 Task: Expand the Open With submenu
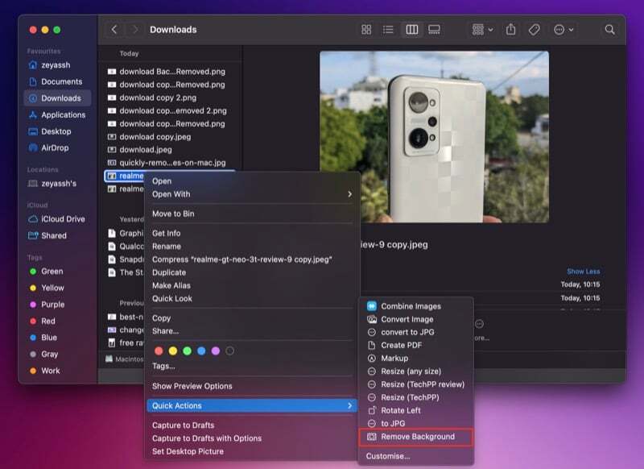252,194
